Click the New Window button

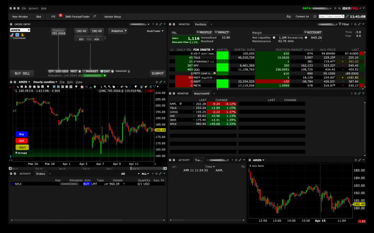(20, 17)
